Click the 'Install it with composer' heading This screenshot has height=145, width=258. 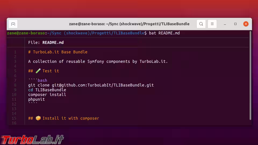tap(71, 118)
